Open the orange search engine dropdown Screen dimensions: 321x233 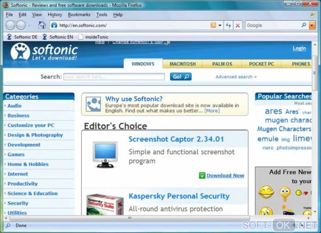click(x=312, y=25)
